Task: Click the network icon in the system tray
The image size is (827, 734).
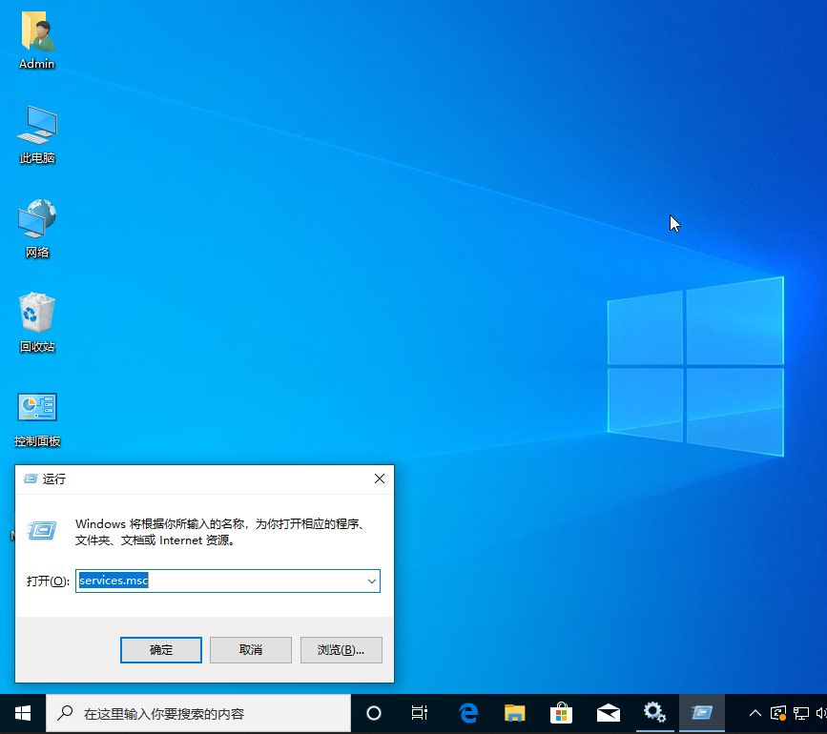Action: click(800, 712)
